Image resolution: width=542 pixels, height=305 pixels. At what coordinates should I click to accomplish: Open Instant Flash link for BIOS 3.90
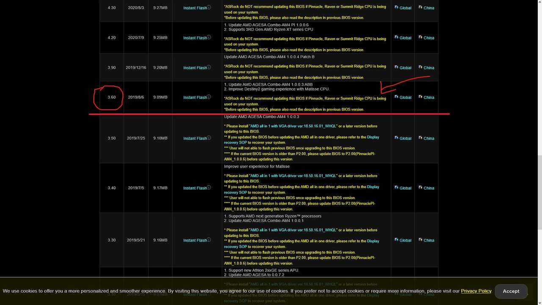[195, 68]
